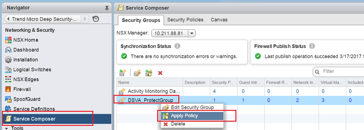Viewport: 364px width, 130px height.
Task: Sort by the Name column header
Action: 123,82
